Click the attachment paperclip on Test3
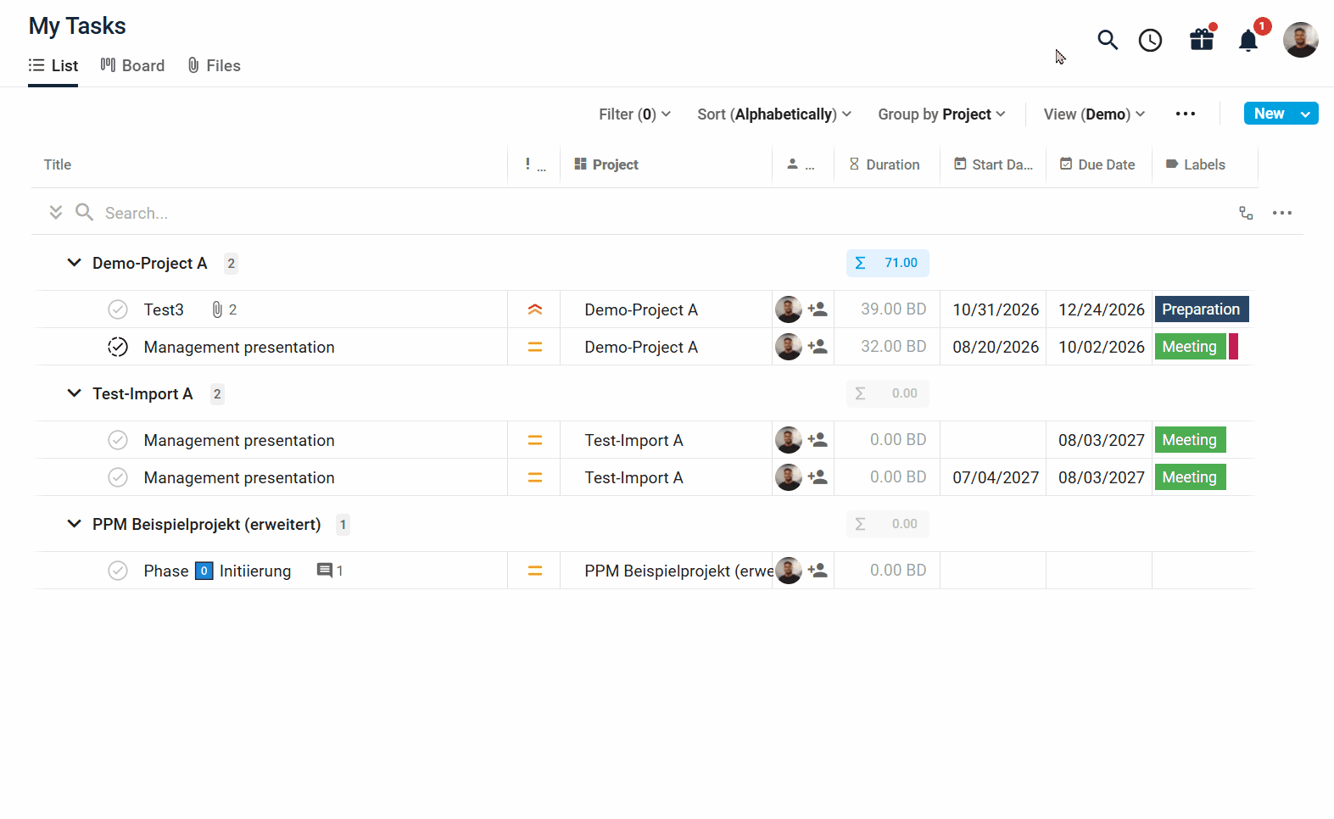This screenshot has height=819, width=1334. tap(217, 309)
